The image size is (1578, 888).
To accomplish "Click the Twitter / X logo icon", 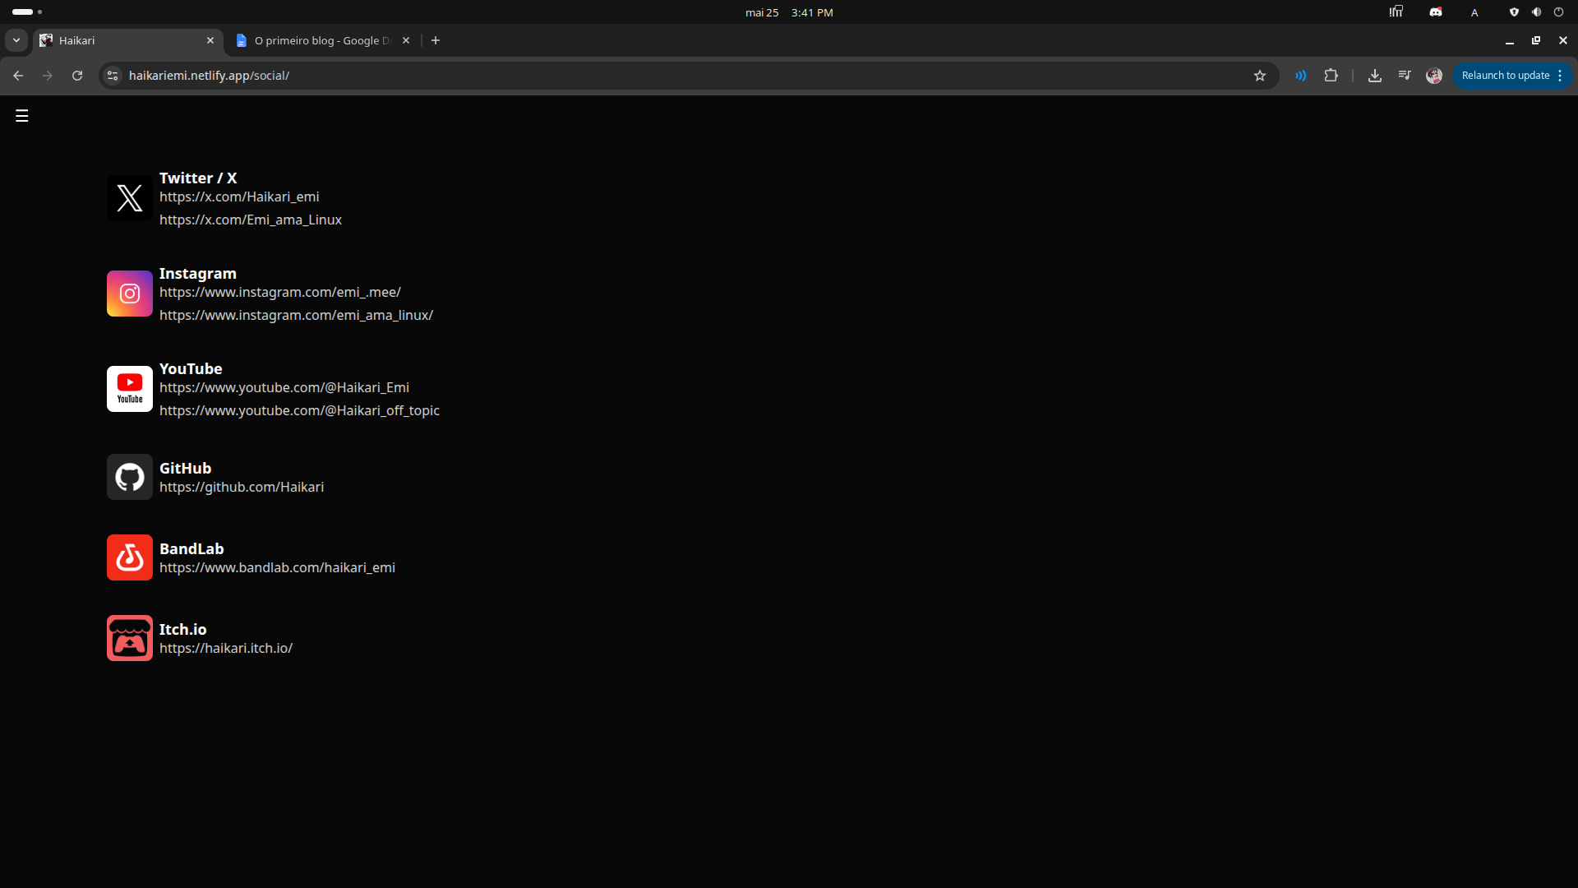I will tap(130, 198).
